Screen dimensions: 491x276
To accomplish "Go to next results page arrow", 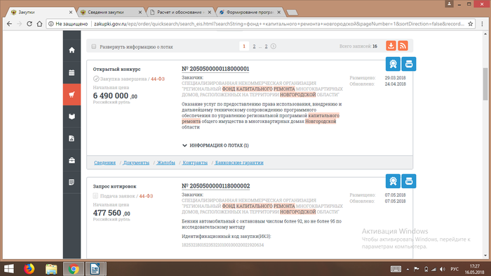I will 274,46.
